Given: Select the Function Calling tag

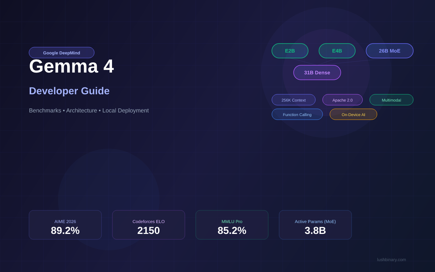Looking at the screenshot, I should click(297, 114).
